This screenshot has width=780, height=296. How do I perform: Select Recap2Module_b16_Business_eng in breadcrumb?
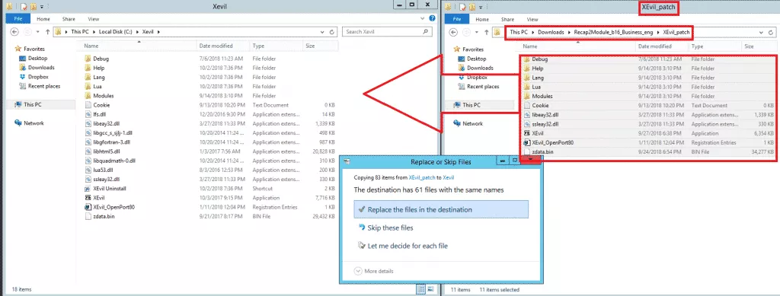pyautogui.click(x=613, y=32)
